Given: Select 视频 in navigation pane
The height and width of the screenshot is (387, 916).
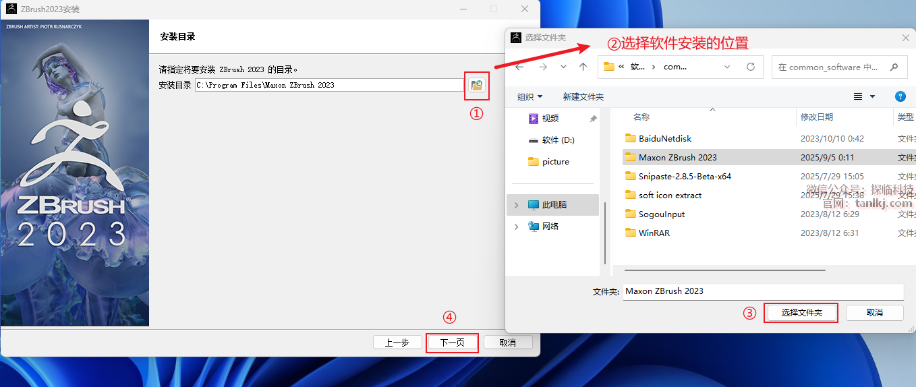Looking at the screenshot, I should tap(550, 118).
